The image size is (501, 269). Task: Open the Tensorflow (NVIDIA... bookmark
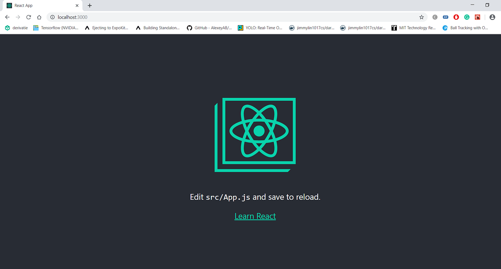point(56,28)
